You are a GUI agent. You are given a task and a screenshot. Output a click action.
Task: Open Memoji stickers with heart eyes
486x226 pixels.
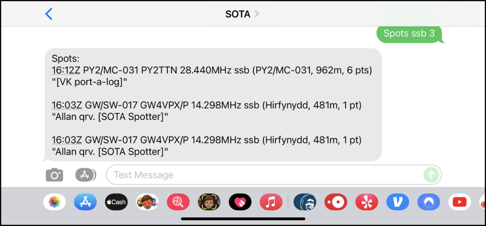click(147, 202)
